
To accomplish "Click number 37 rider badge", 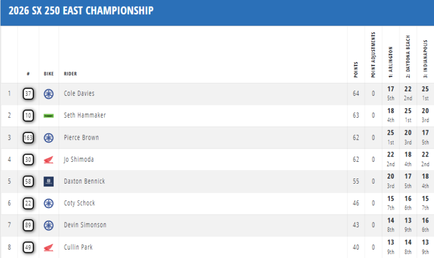I will 28,94.
